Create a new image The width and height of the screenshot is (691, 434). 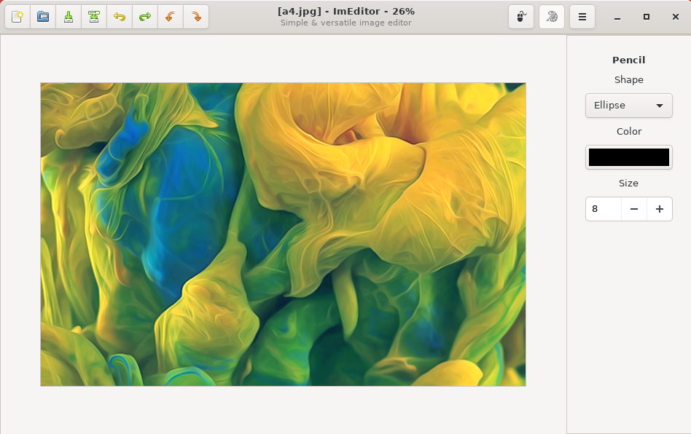(17, 17)
